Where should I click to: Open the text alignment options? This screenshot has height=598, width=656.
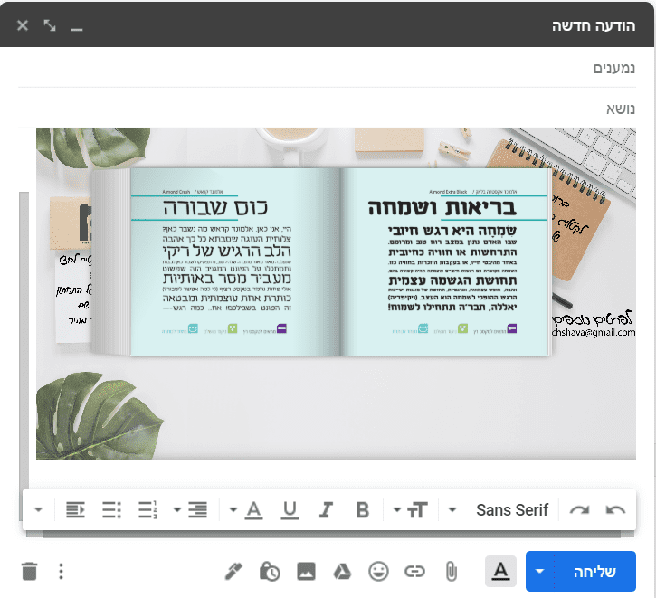(x=190, y=509)
